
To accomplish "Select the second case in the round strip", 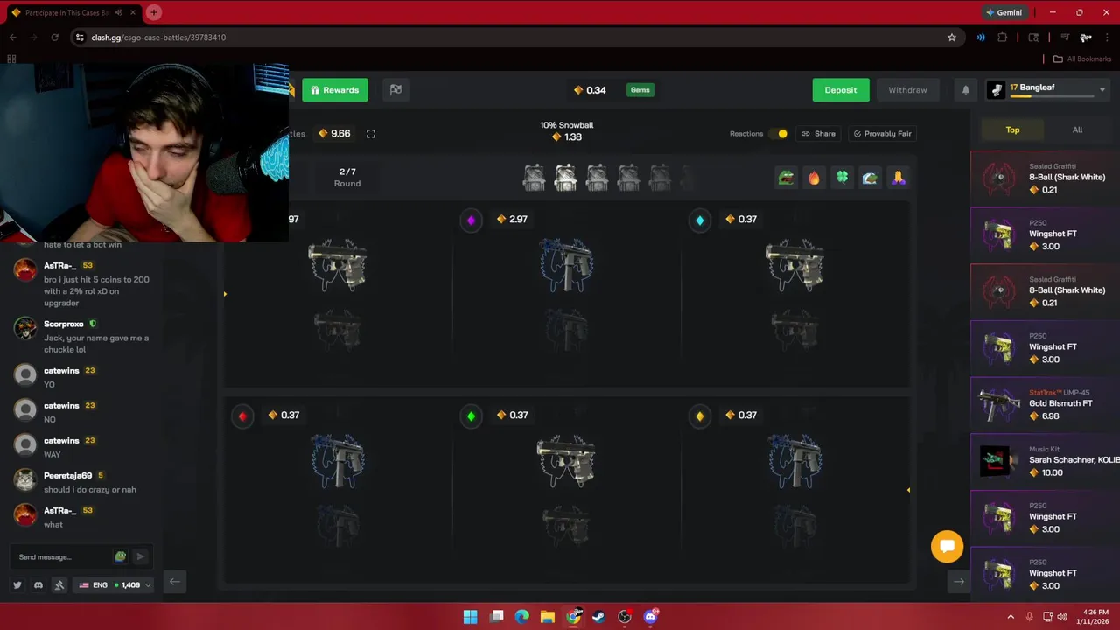I will (x=566, y=178).
